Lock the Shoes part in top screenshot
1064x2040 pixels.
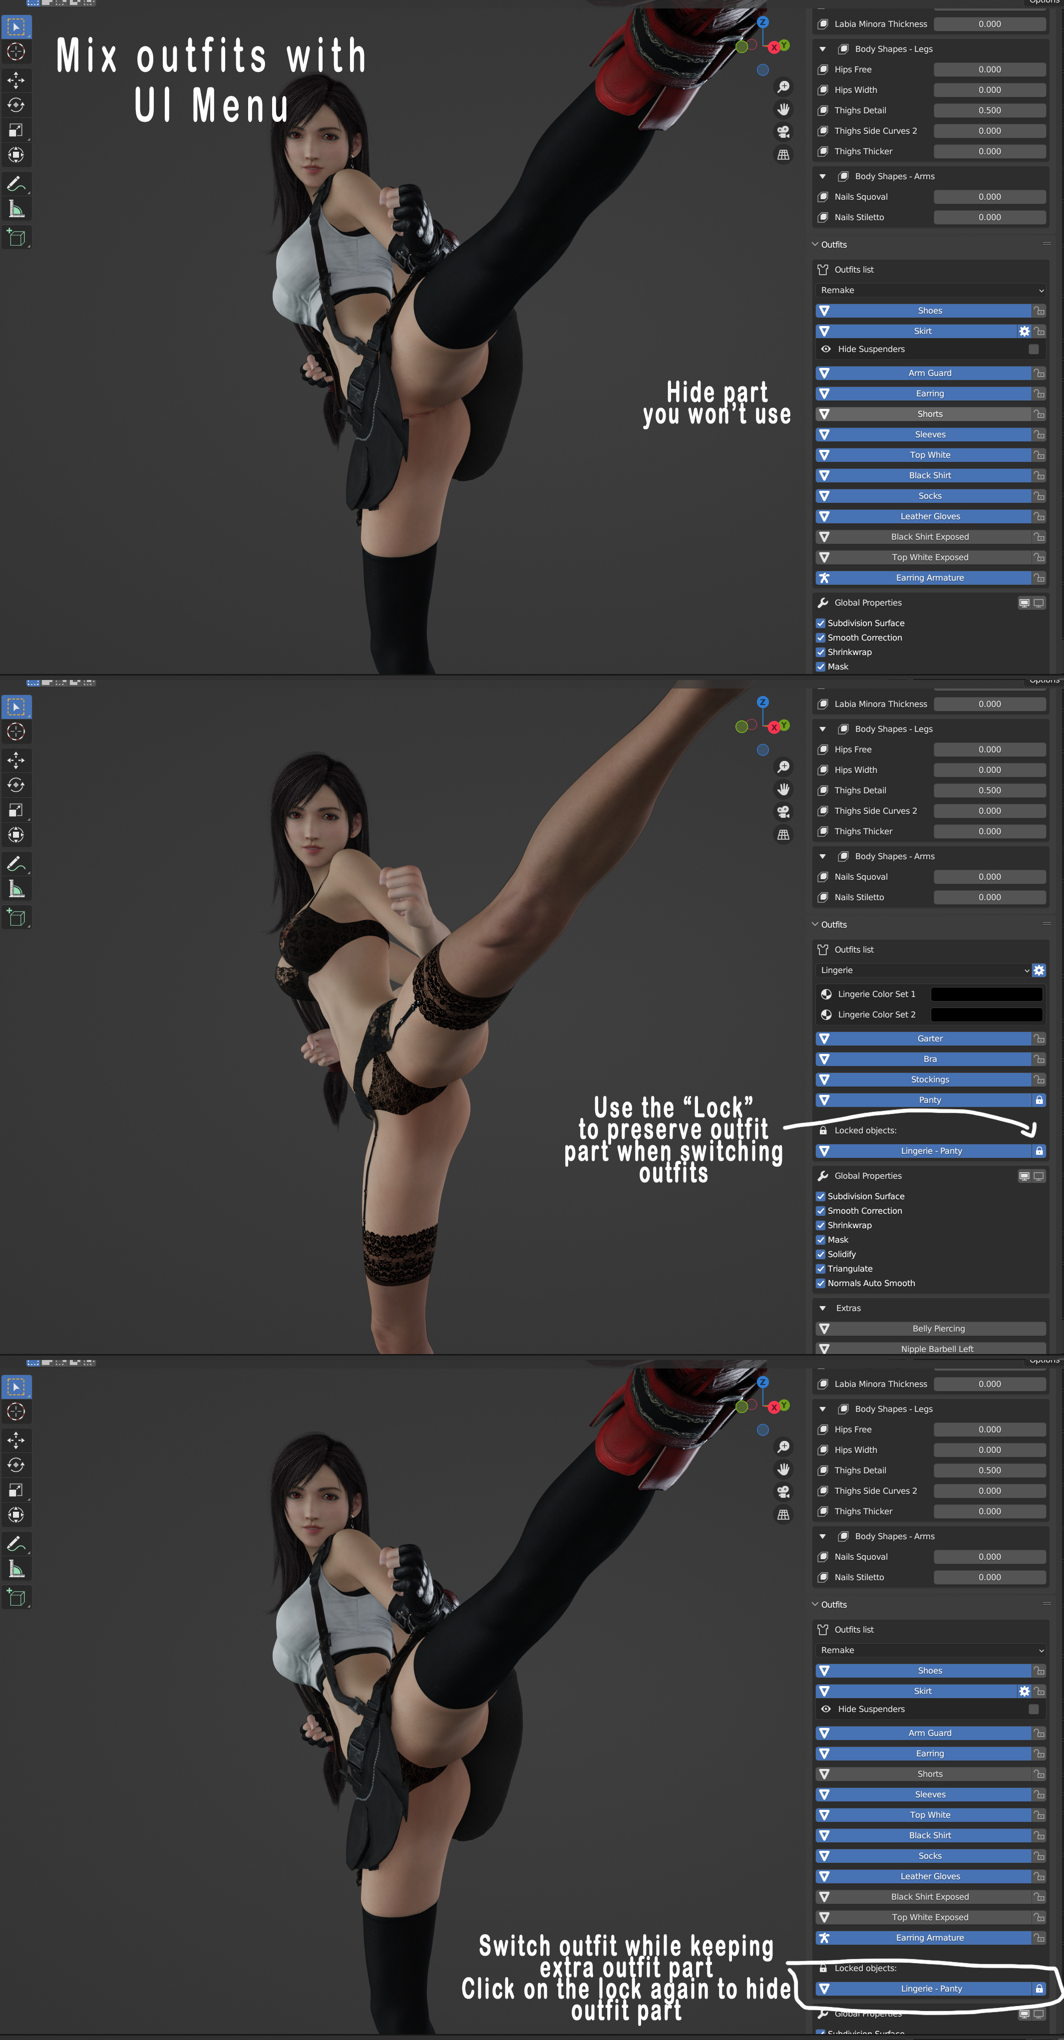coord(1039,311)
